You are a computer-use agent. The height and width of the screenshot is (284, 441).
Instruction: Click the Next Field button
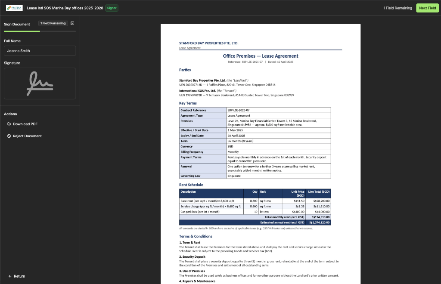[x=427, y=8]
